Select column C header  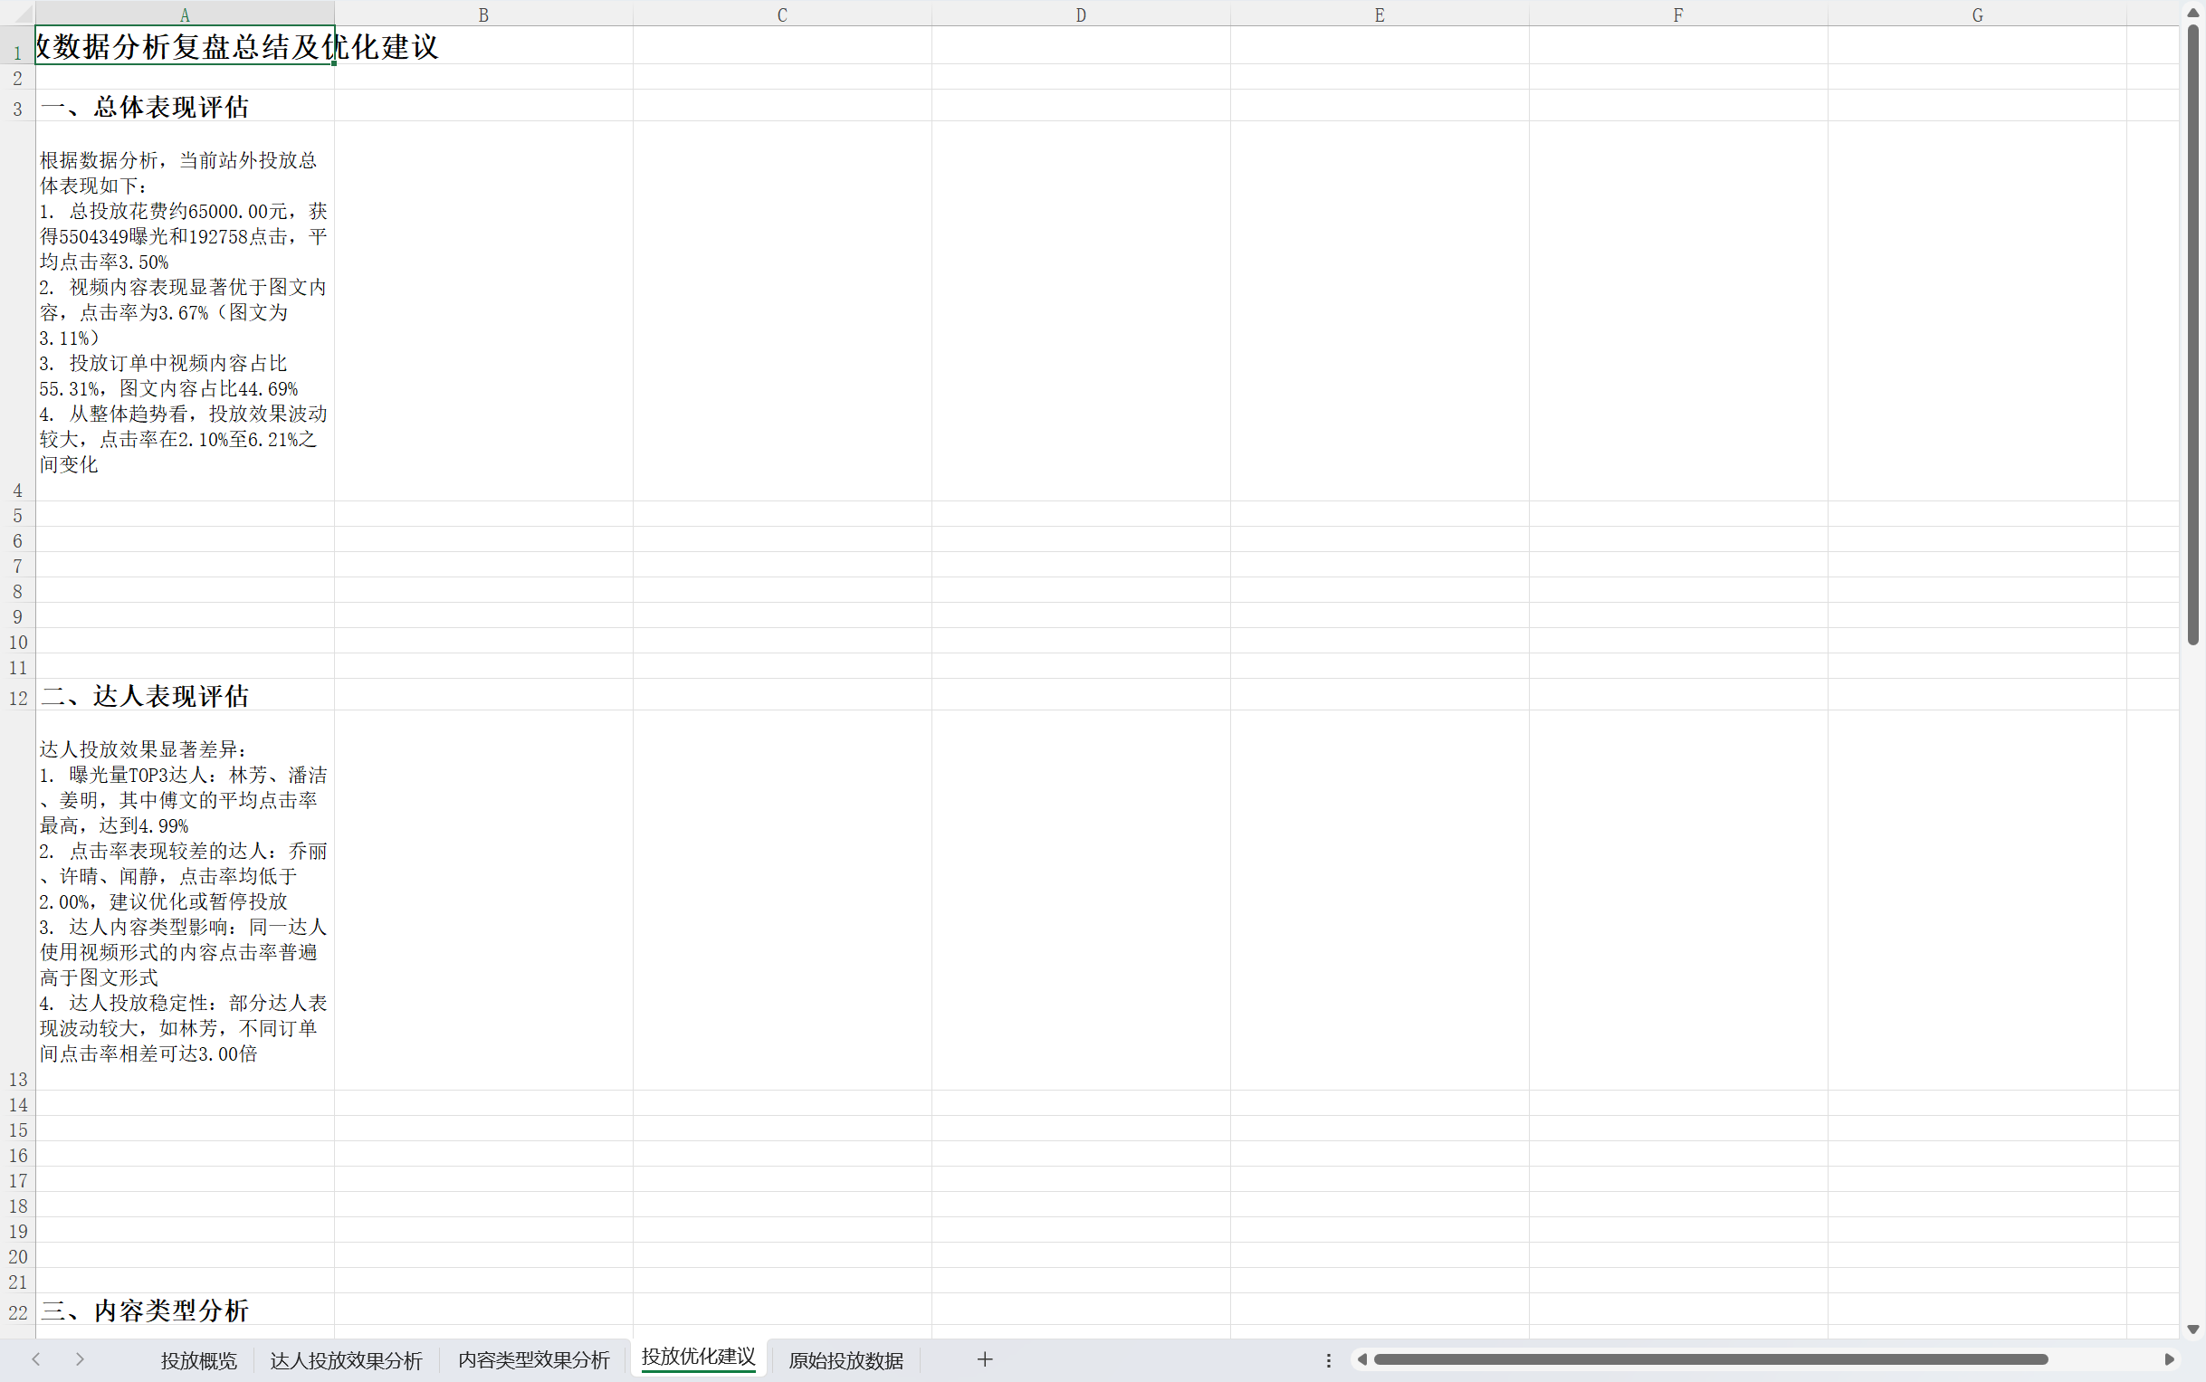(782, 14)
